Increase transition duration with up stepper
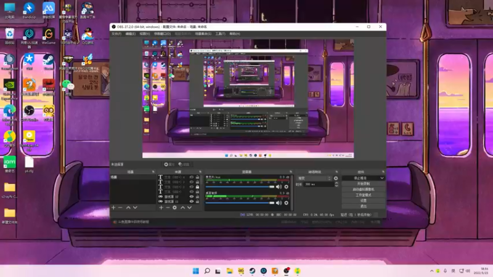Viewport: 493px width, 277px height. click(336, 183)
